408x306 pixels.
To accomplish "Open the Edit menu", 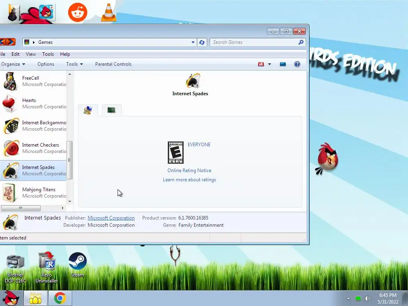I will pyautogui.click(x=16, y=54).
